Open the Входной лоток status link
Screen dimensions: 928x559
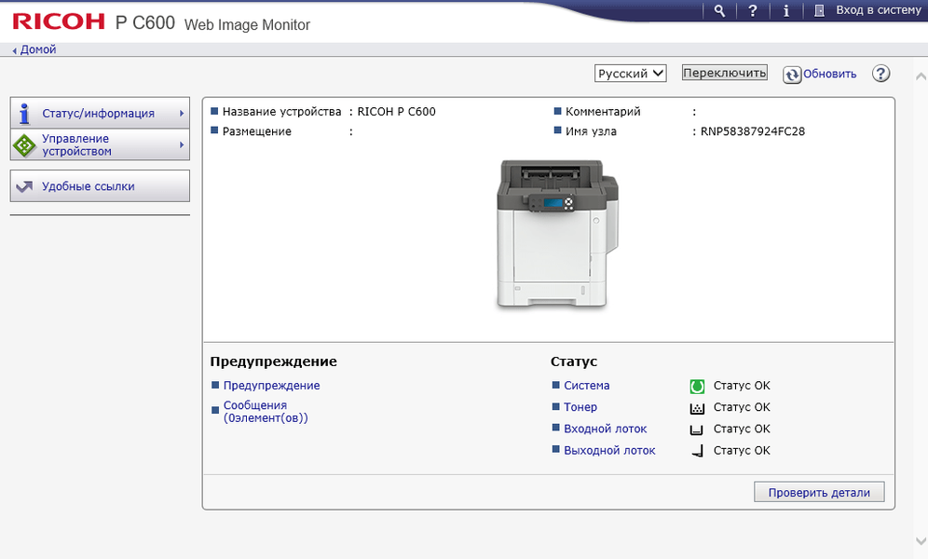605,429
